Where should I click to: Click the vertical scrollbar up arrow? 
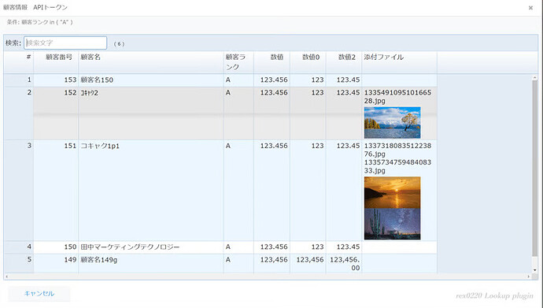534,78
